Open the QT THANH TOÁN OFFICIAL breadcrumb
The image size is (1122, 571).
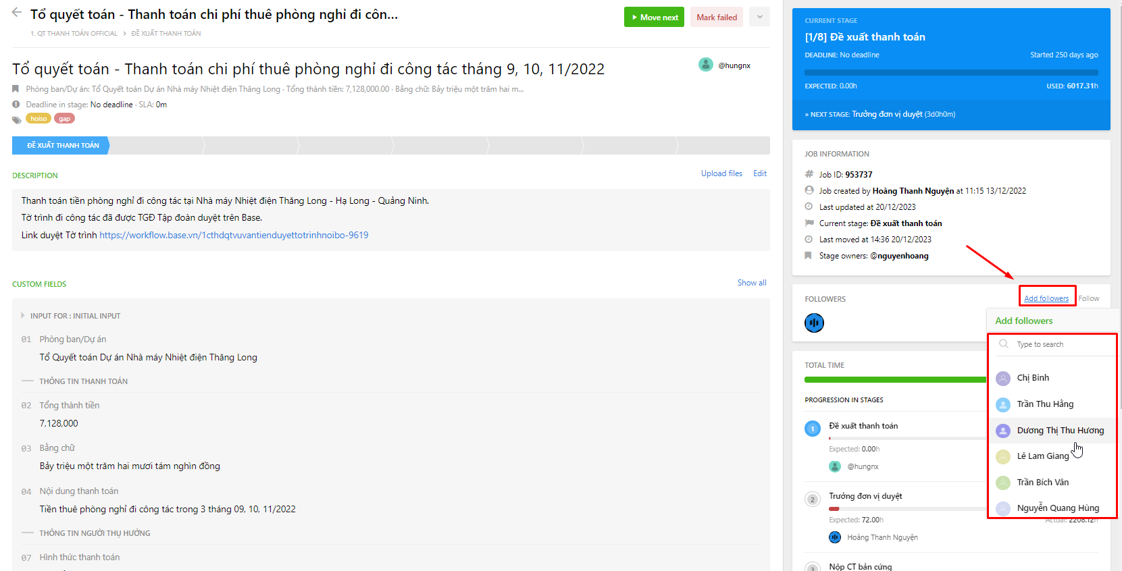(74, 34)
